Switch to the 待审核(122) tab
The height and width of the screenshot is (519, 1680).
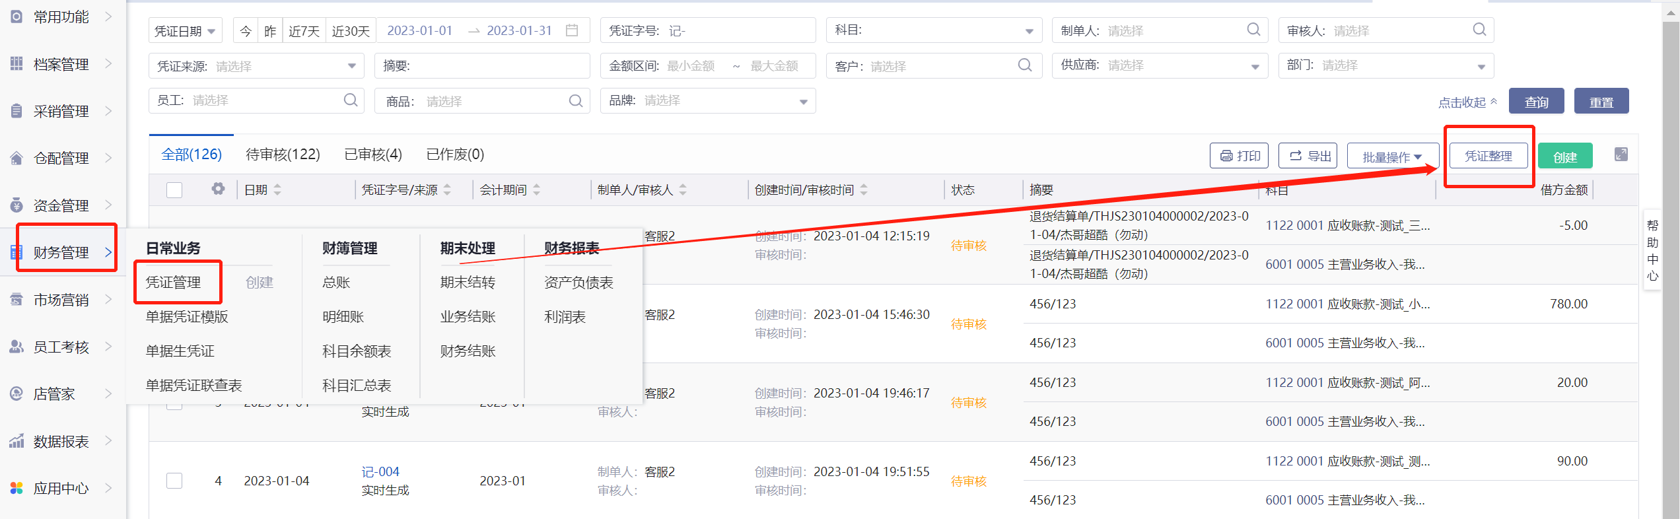click(283, 155)
